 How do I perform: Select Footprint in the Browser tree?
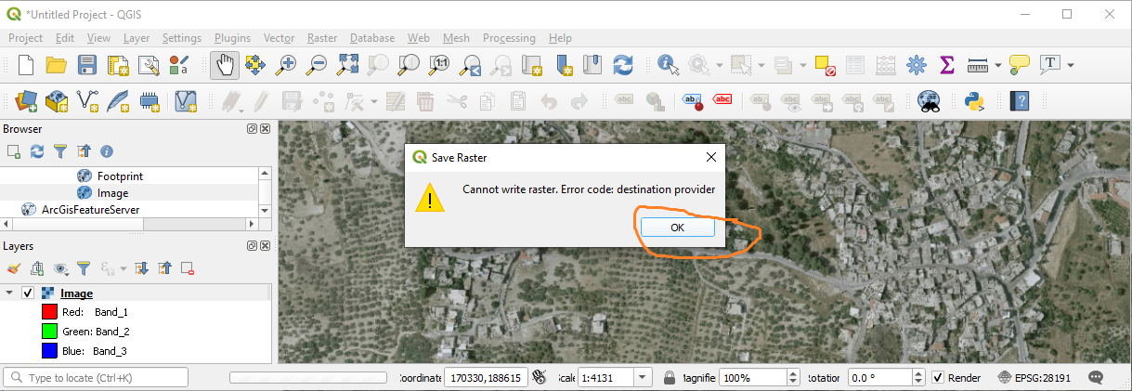coord(120,176)
